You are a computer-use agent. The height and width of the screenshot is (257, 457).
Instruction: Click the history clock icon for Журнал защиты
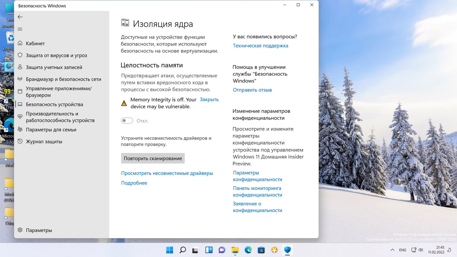click(20, 141)
